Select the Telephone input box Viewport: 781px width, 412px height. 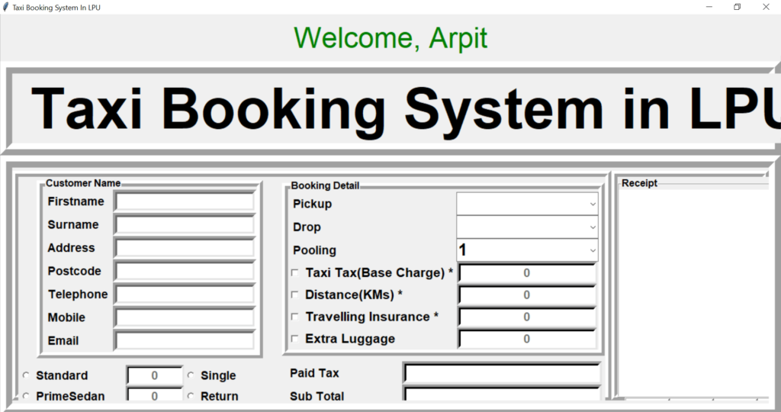click(x=185, y=295)
